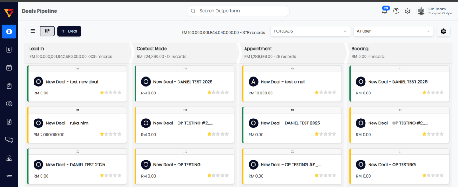Click the add Deal button
The height and width of the screenshot is (187, 458).
point(69,31)
